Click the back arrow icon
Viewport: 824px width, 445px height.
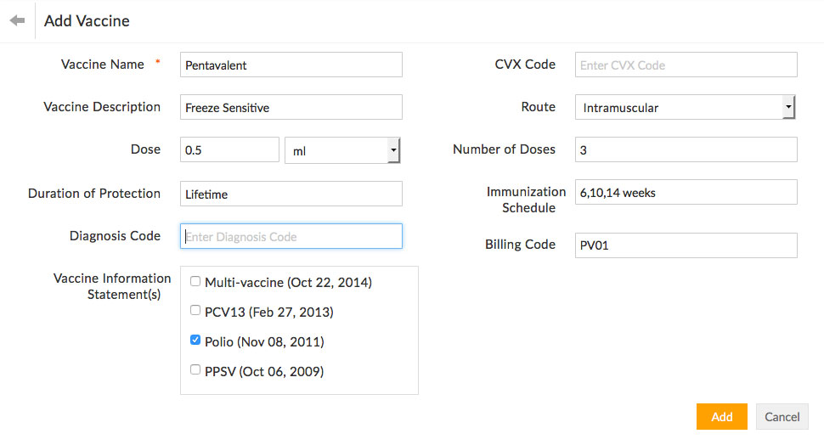click(x=17, y=20)
